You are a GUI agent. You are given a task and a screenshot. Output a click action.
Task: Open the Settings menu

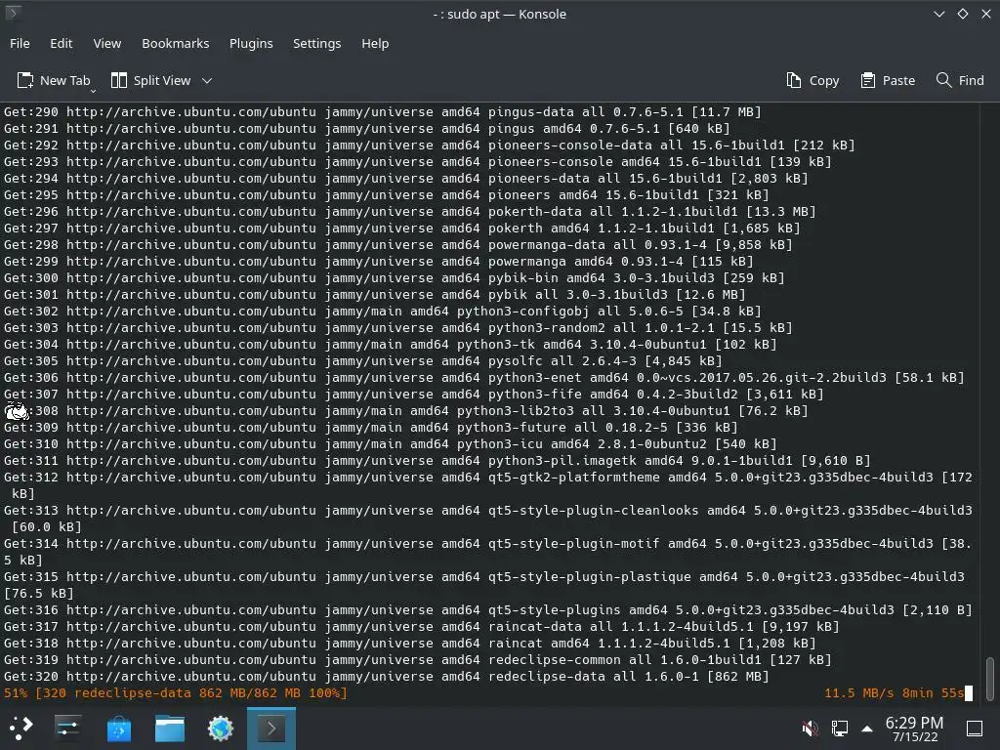pyautogui.click(x=317, y=43)
